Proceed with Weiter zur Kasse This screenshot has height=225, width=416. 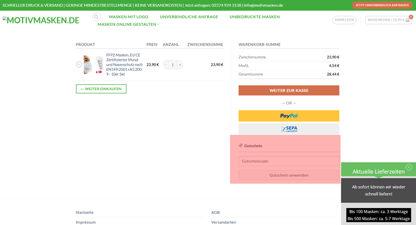click(x=288, y=91)
